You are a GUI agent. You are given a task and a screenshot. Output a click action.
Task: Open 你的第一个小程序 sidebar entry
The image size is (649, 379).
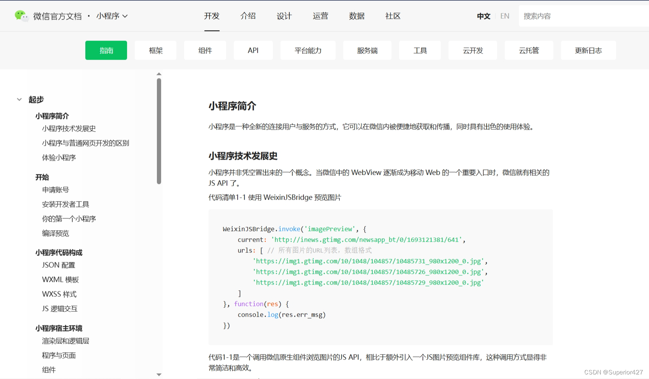click(69, 219)
